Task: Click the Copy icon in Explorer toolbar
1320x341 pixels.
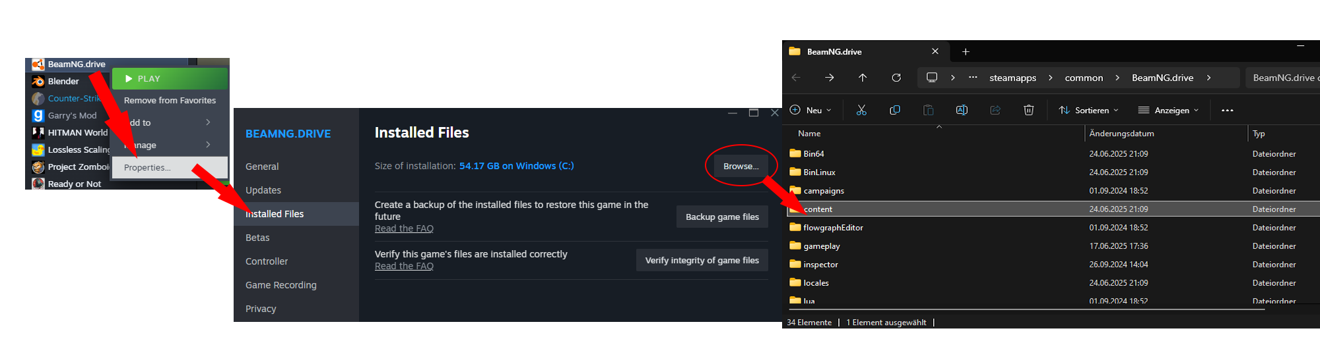Action: 895,110
